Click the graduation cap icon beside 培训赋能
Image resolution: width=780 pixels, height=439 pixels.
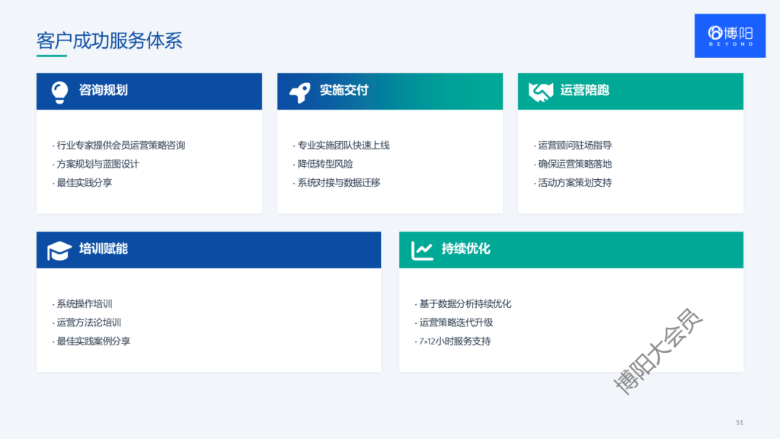click(x=59, y=251)
